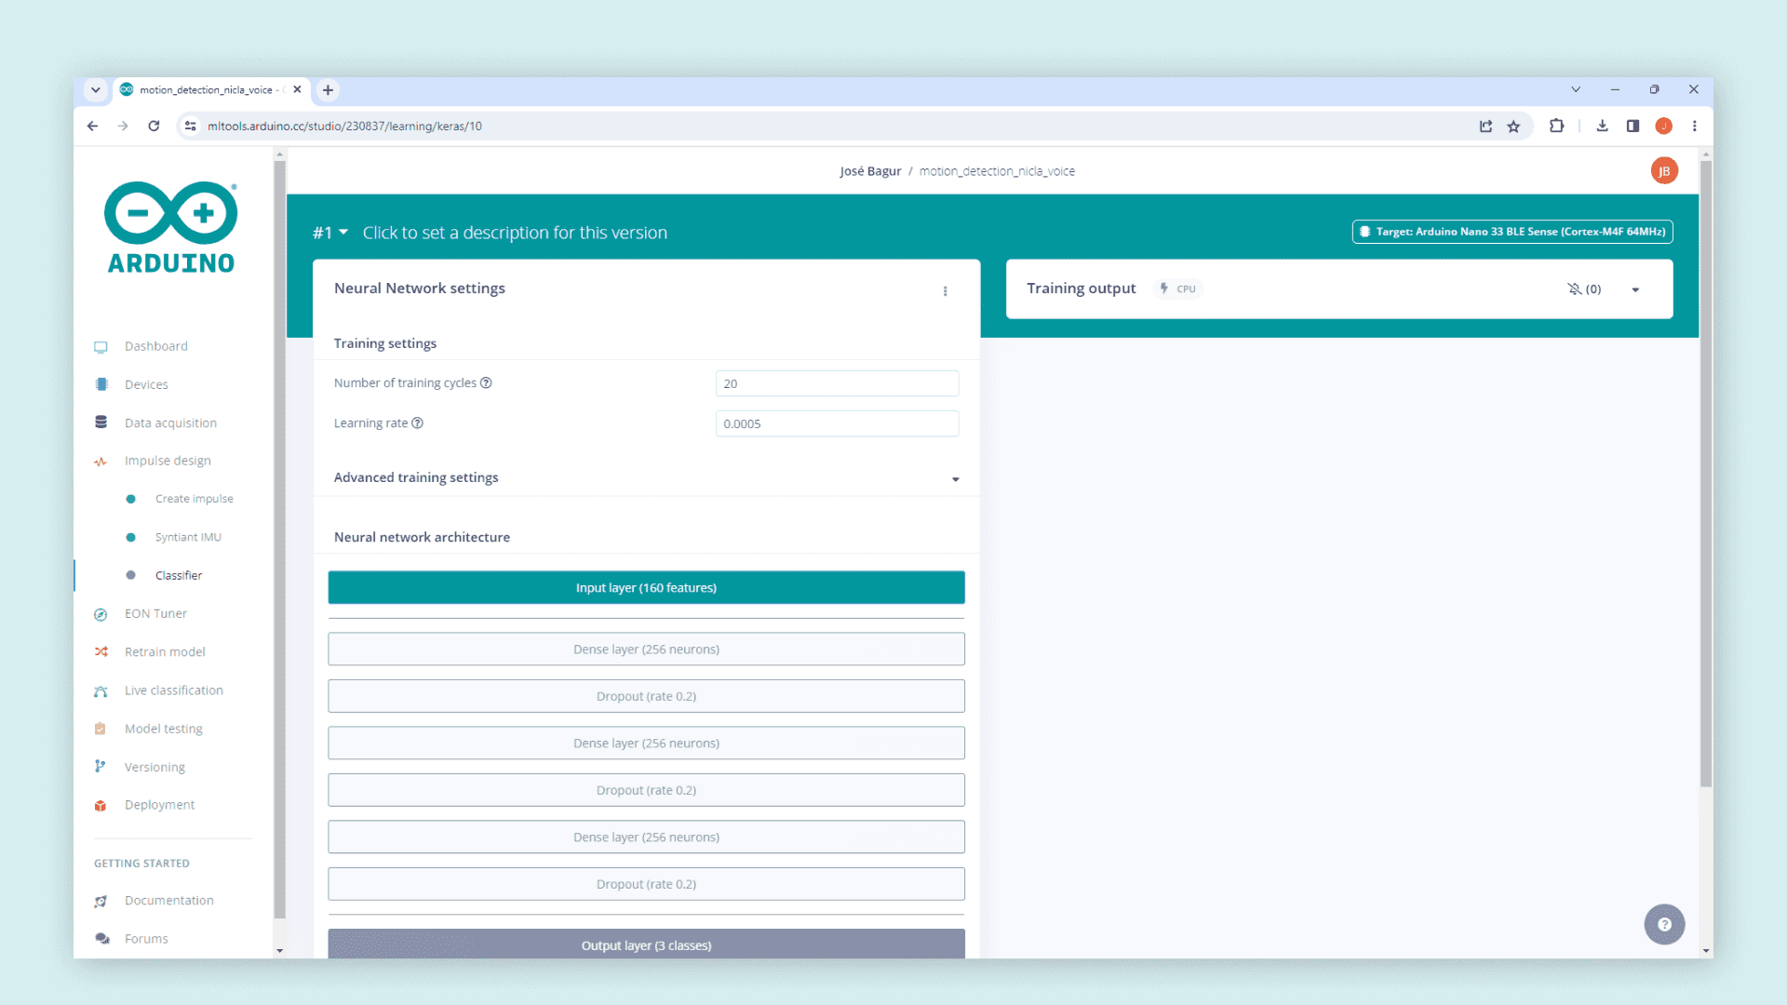Click the Data acquisition database icon
Screen dimensions: 1787x1005
point(101,422)
